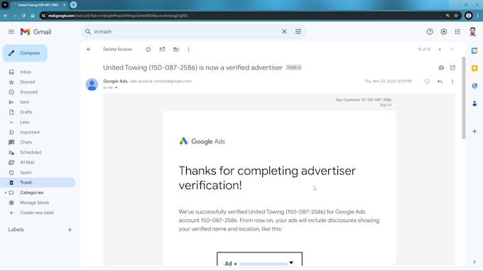
Task: Open the Inbox folder
Action: (26, 72)
